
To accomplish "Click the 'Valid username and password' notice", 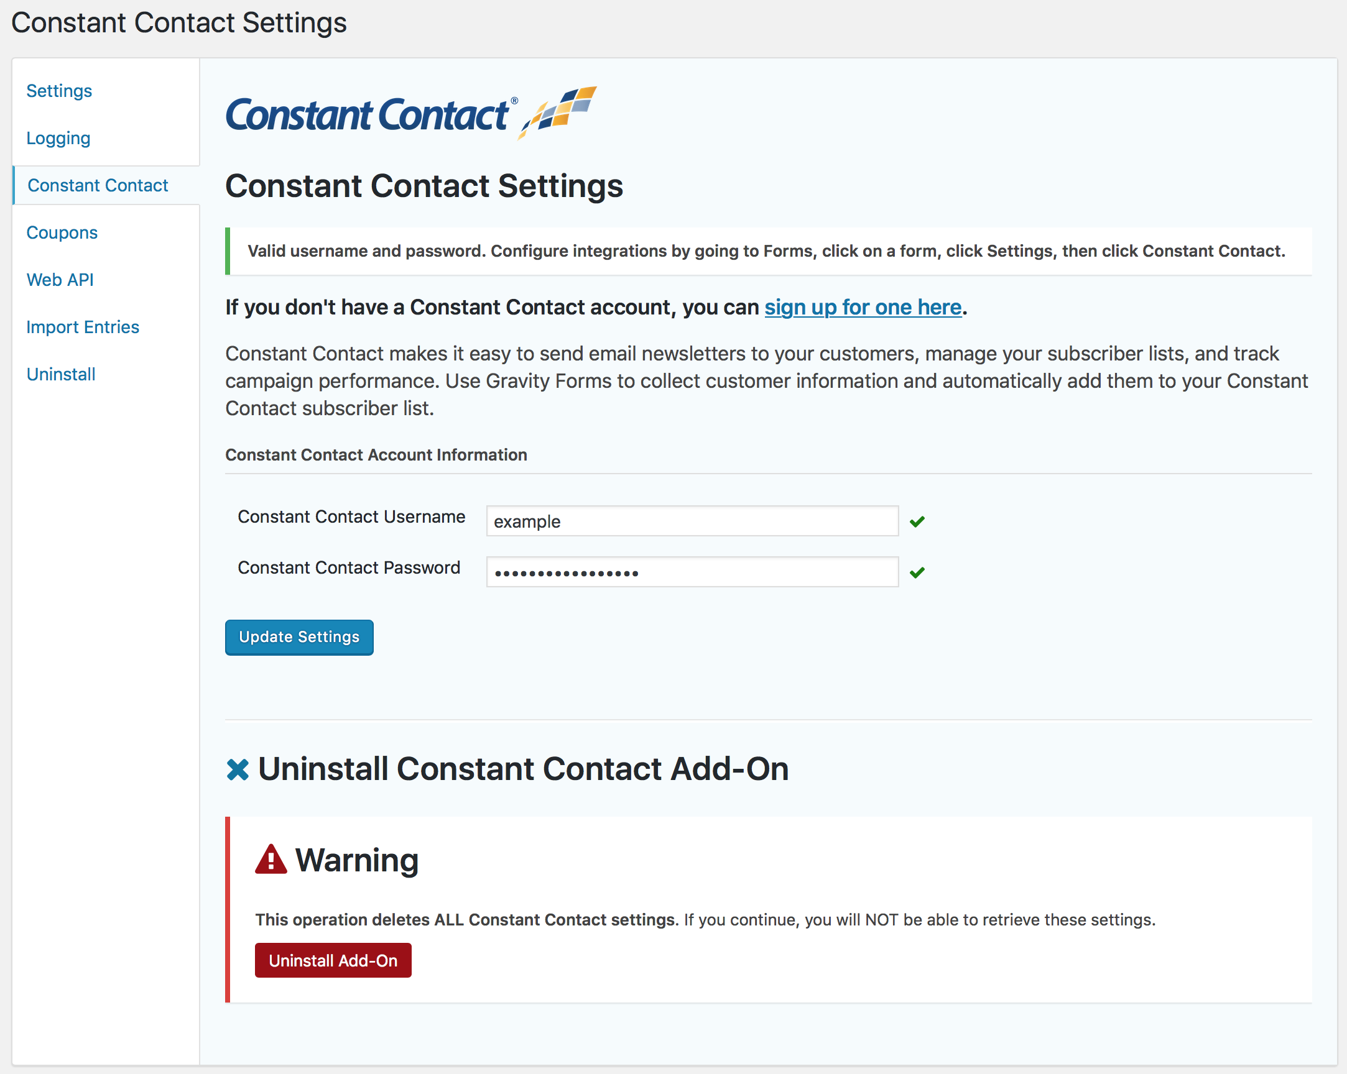I will click(x=766, y=251).
